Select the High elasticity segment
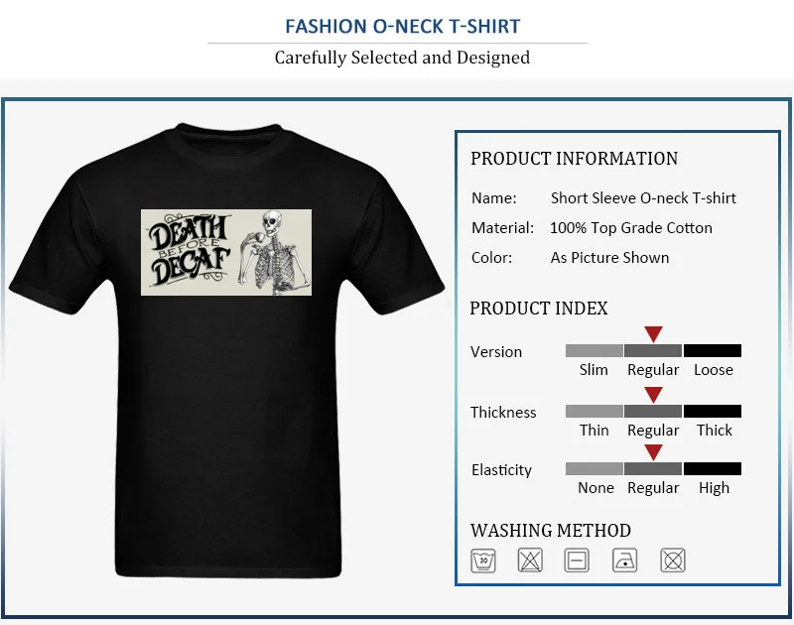This screenshot has height=625, width=794. tap(713, 468)
